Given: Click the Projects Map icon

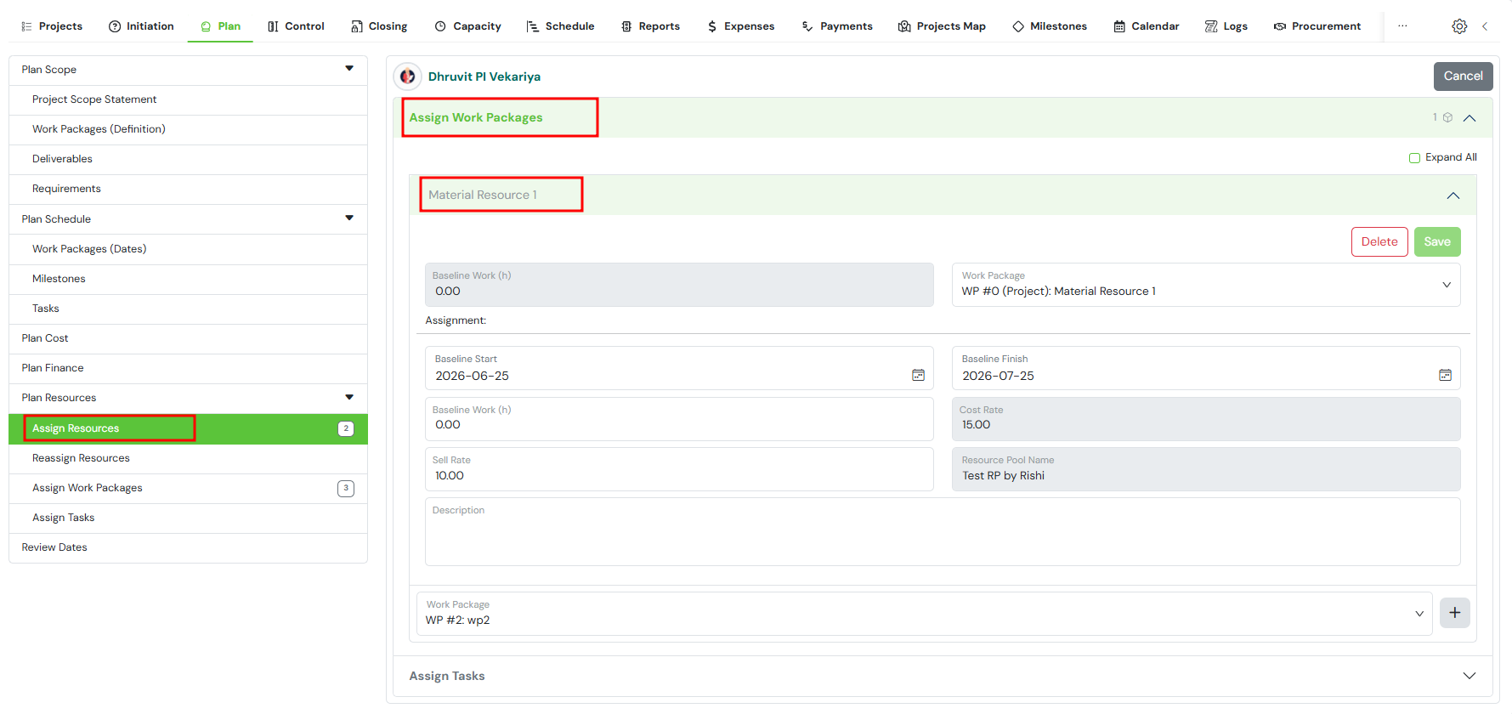Looking at the screenshot, I should tap(904, 26).
